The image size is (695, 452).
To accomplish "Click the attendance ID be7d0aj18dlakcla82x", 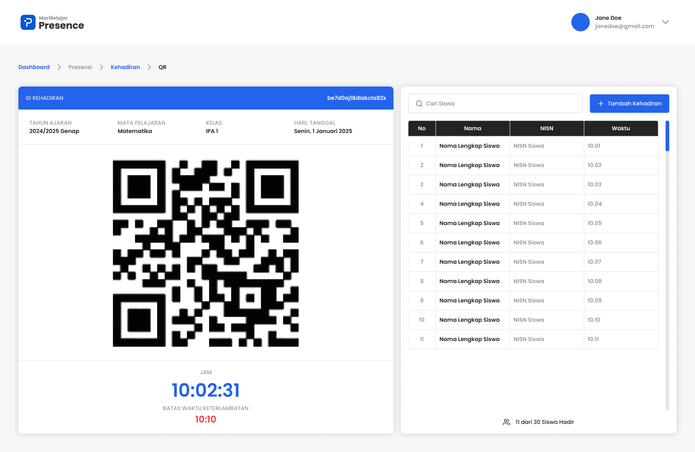I will pyautogui.click(x=357, y=98).
